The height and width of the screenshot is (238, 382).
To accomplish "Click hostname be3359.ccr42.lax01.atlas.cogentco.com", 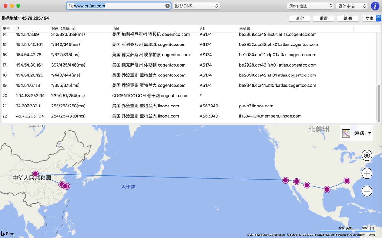I will [278, 34].
